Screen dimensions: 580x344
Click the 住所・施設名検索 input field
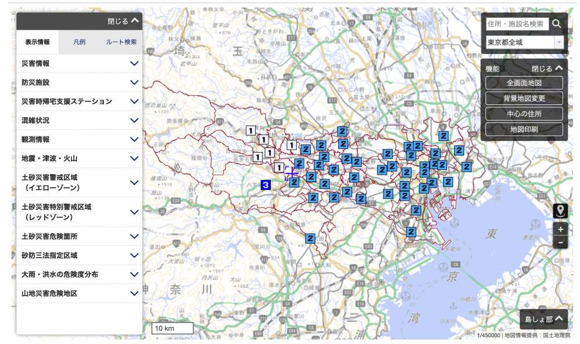click(516, 24)
